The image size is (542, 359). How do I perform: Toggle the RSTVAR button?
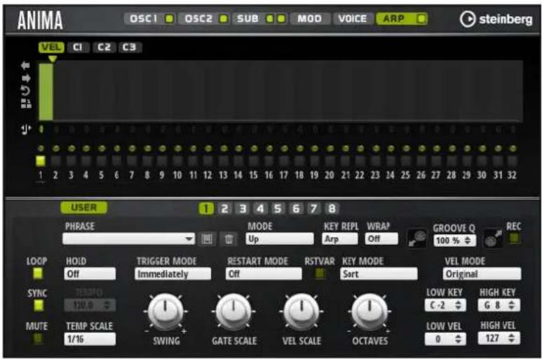tap(320, 273)
